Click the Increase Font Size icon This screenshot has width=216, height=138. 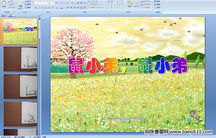coord(57,3)
